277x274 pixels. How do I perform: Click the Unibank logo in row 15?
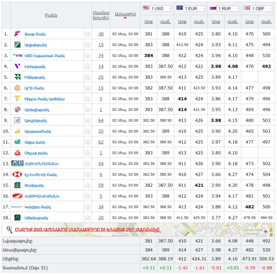click(x=17, y=186)
